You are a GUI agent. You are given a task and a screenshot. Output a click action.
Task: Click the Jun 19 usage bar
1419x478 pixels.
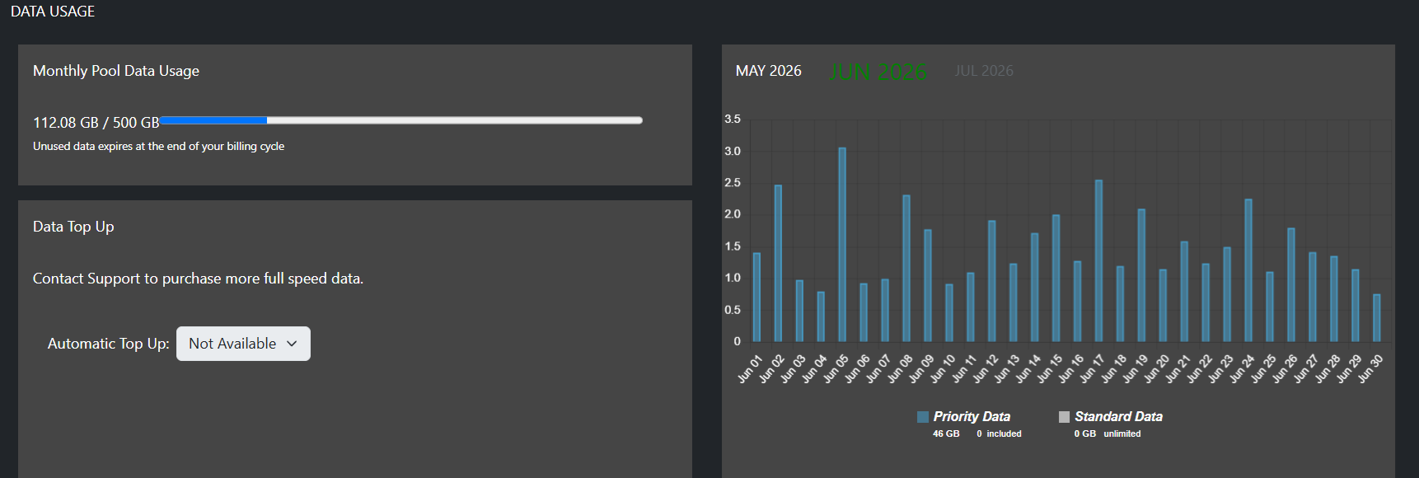(x=1141, y=275)
